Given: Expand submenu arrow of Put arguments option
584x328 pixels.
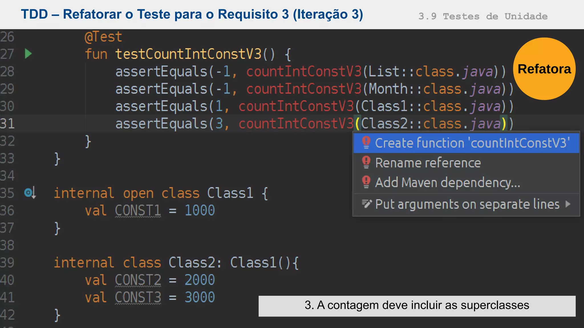Looking at the screenshot, I should pyautogui.click(x=568, y=204).
